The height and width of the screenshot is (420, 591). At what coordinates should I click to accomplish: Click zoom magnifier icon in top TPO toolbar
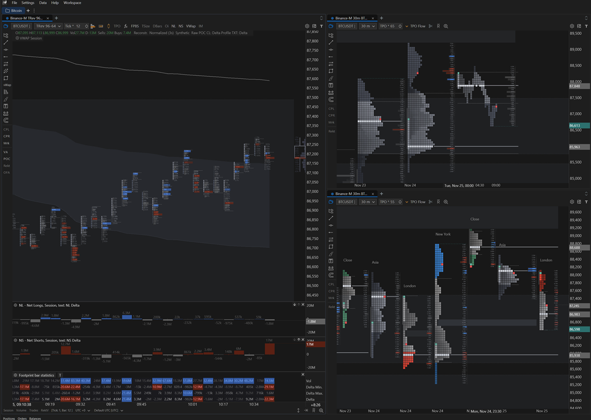(446, 26)
